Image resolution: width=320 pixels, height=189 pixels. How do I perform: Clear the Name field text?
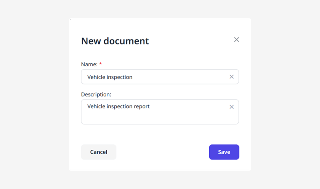231,77
